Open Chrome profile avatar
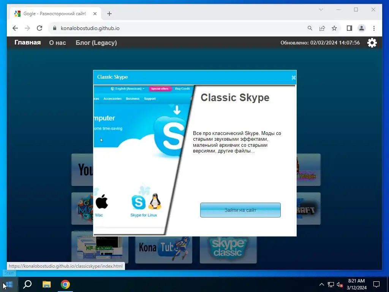 (x=362, y=28)
